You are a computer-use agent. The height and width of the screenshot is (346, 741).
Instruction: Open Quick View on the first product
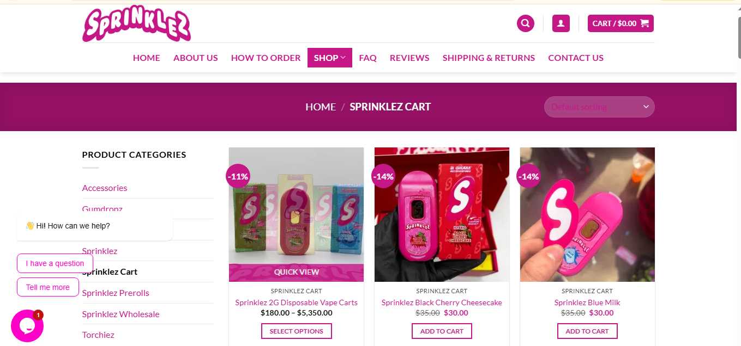pos(297,272)
